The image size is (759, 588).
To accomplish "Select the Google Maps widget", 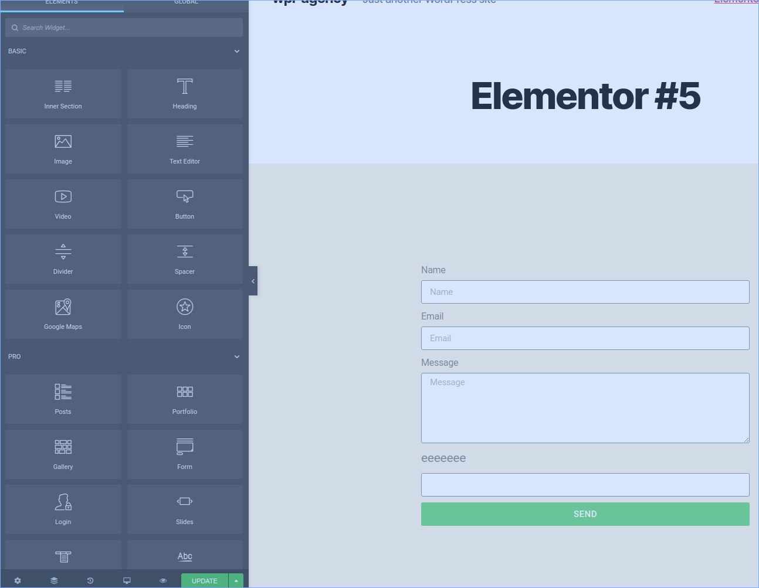I will pyautogui.click(x=63, y=314).
